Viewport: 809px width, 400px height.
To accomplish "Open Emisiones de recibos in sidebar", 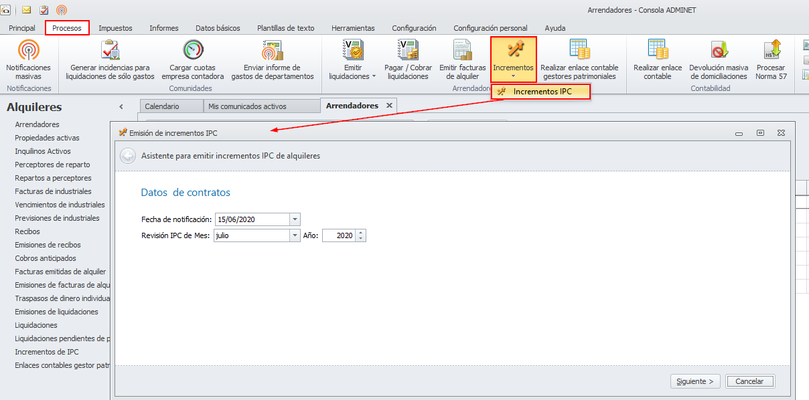I will tap(48, 245).
